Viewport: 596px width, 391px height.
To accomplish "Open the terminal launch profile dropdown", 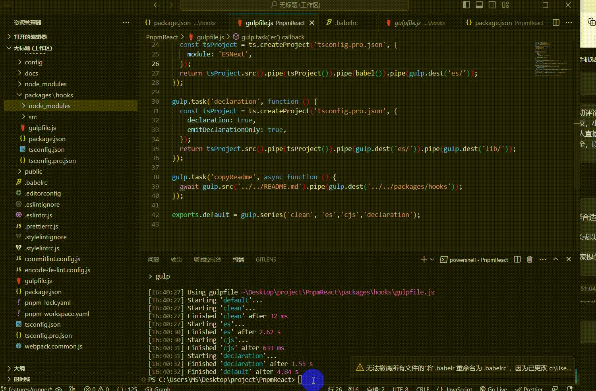I will pyautogui.click(x=432, y=259).
